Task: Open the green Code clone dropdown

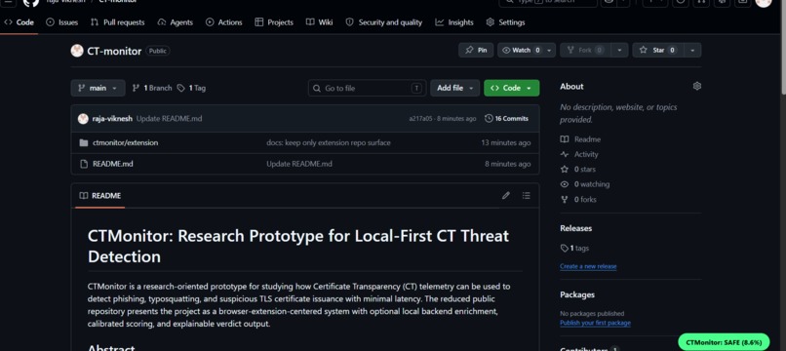Action: 511,88
